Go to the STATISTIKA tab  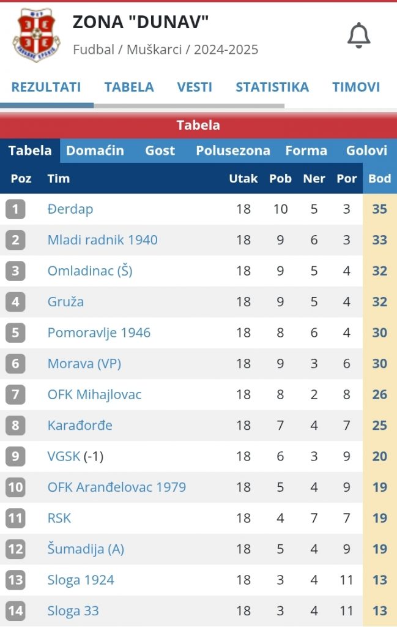point(272,87)
